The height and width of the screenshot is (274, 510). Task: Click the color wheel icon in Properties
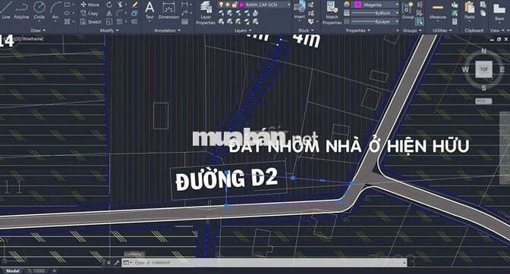click(347, 5)
